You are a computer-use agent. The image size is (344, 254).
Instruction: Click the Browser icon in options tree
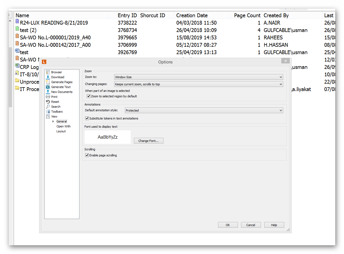pyautogui.click(x=48, y=72)
